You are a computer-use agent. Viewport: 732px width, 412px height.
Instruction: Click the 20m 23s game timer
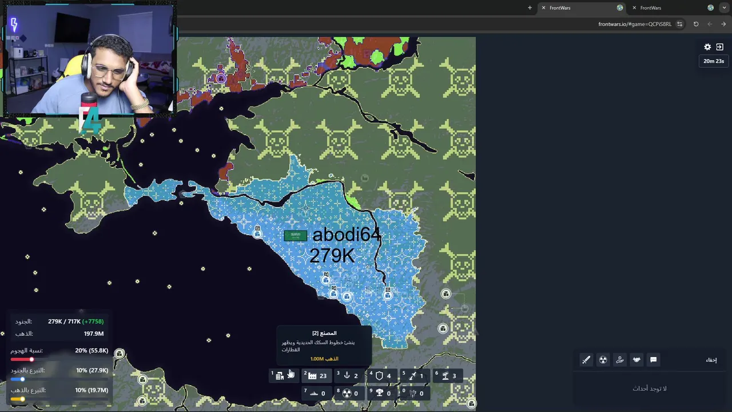point(714,61)
